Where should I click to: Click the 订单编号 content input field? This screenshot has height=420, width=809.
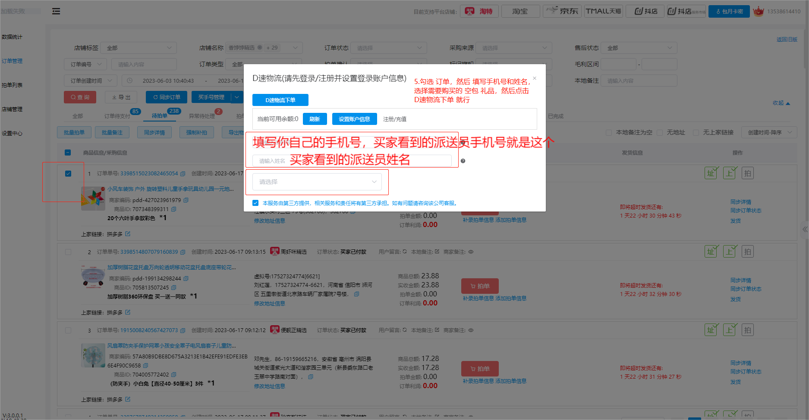[144, 64]
